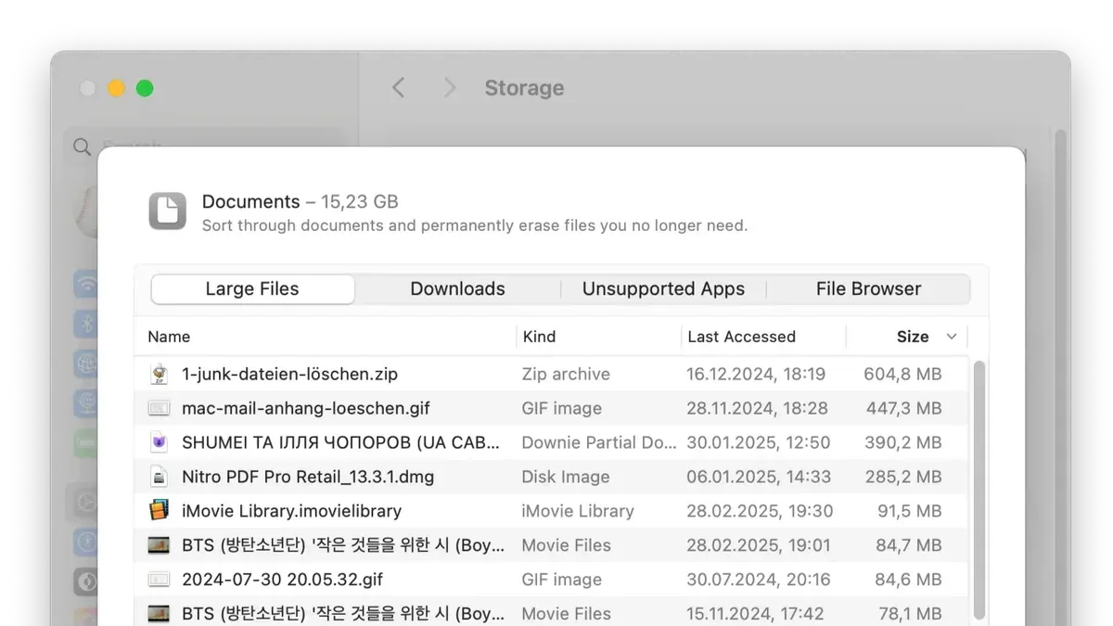1113x626 pixels.
Task: Click the Downie icon beside SHUMEI file
Action: [x=160, y=442]
